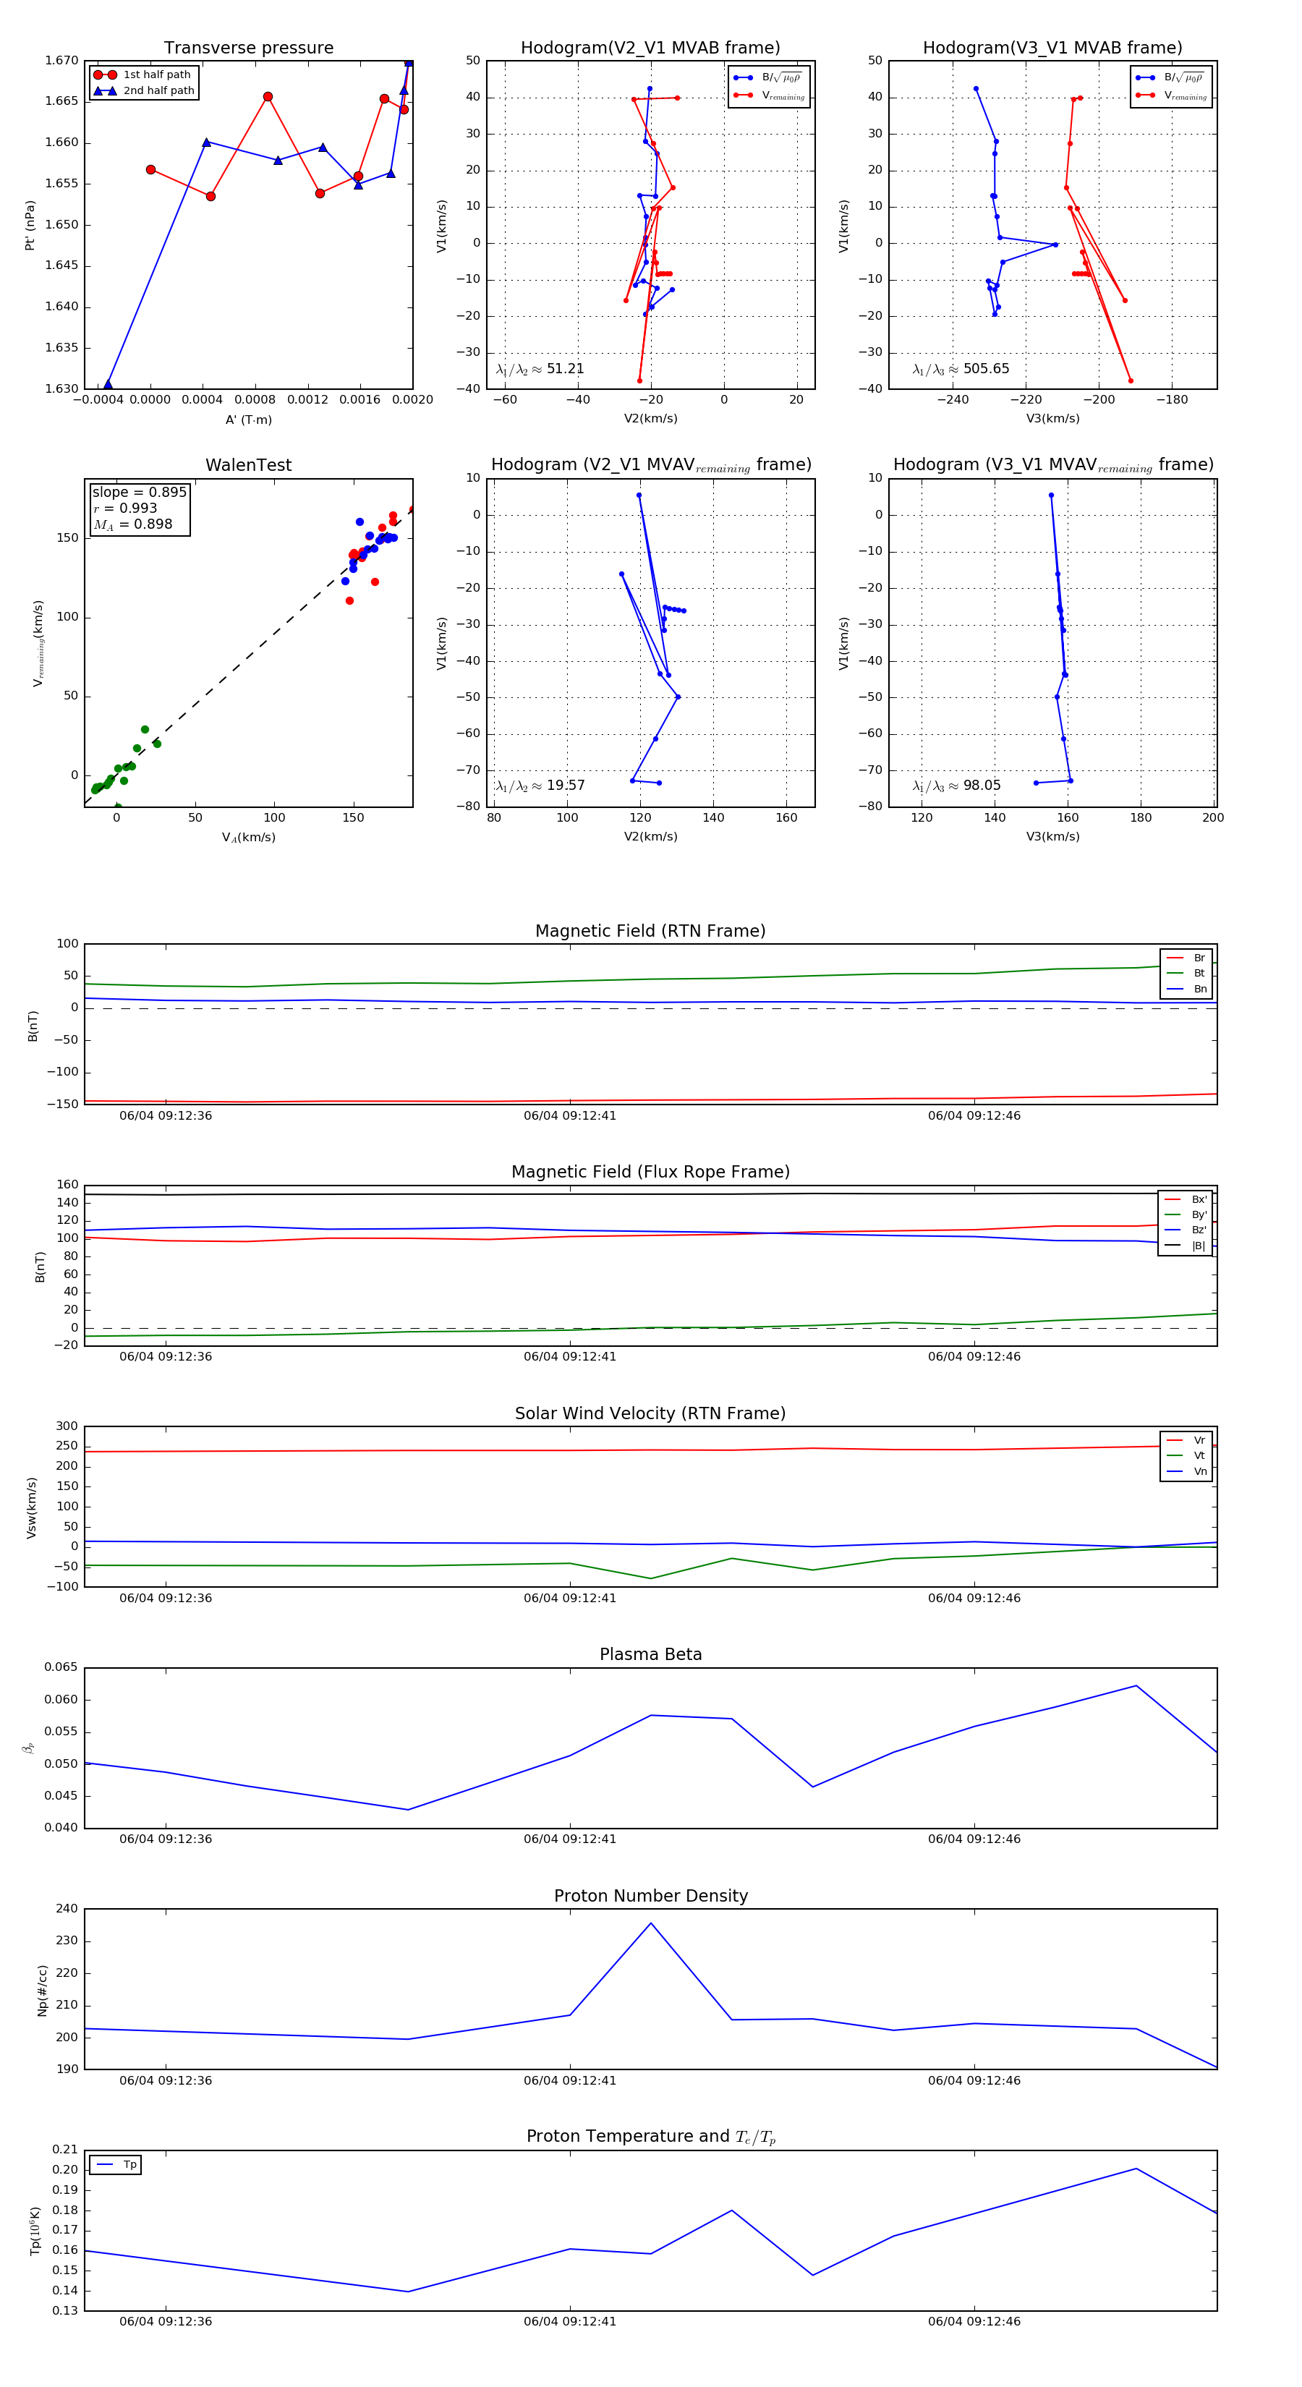
Task: Select the Bz' legend entry
Action: 1186,1230
